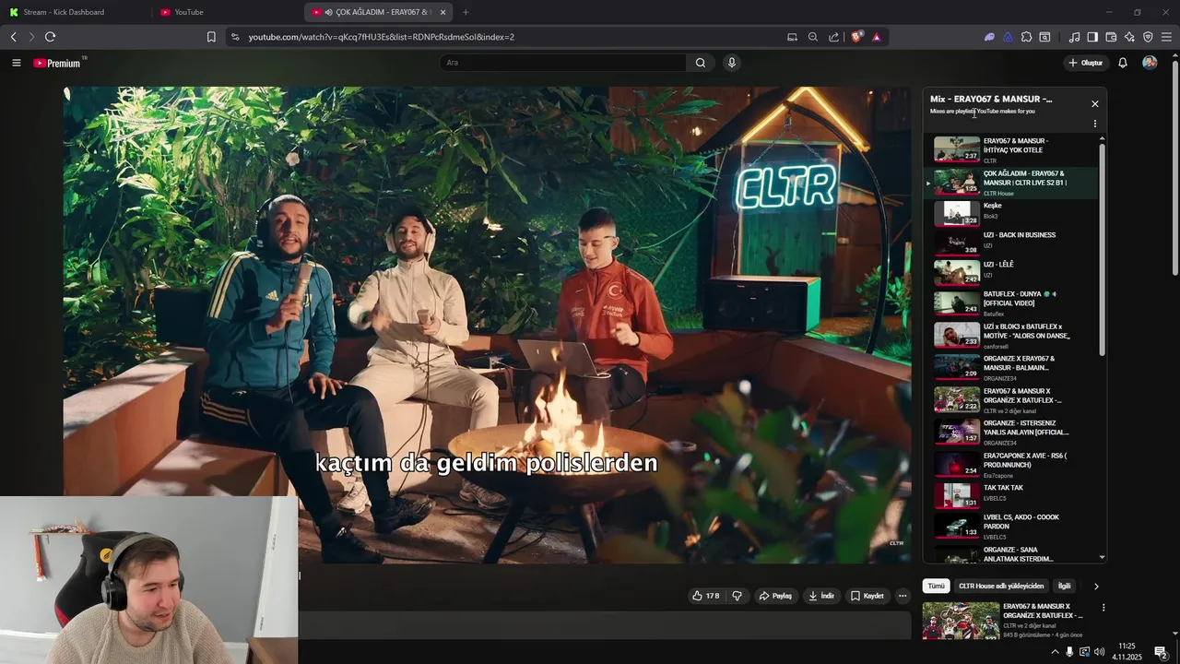Click the Mix playlist panel scrollbar
The width and height of the screenshot is (1180, 664).
pos(1102,249)
